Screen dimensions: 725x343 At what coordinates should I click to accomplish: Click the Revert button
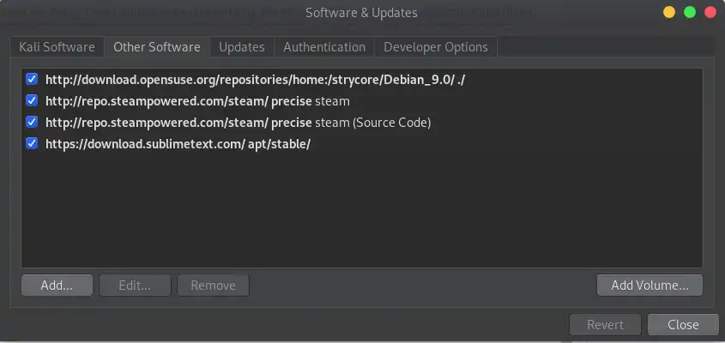pos(605,324)
